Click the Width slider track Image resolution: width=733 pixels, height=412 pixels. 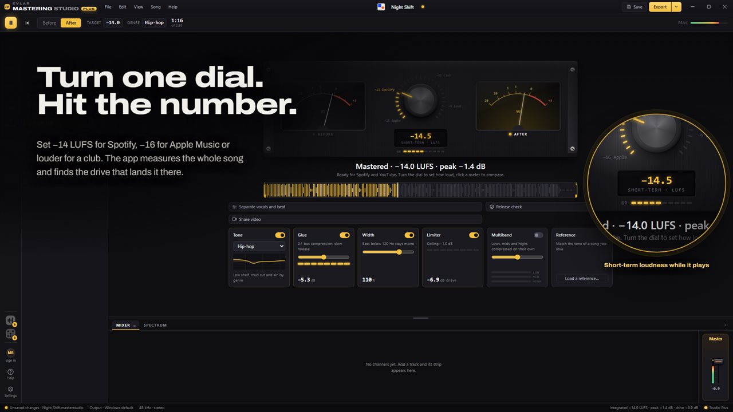click(388, 252)
